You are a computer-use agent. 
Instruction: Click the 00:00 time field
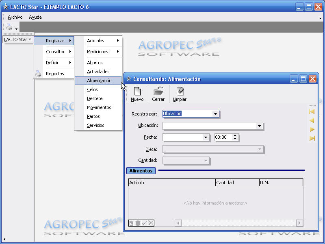coord(223,137)
